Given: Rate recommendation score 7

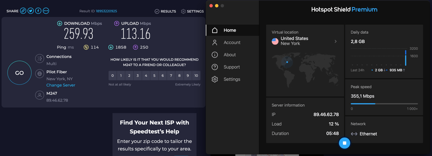Looking at the screenshot, I should (171, 76).
